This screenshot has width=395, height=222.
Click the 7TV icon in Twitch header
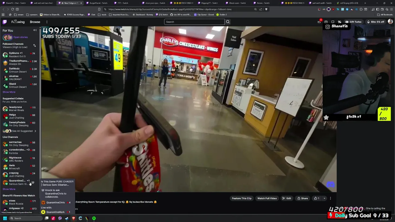click(x=339, y=22)
